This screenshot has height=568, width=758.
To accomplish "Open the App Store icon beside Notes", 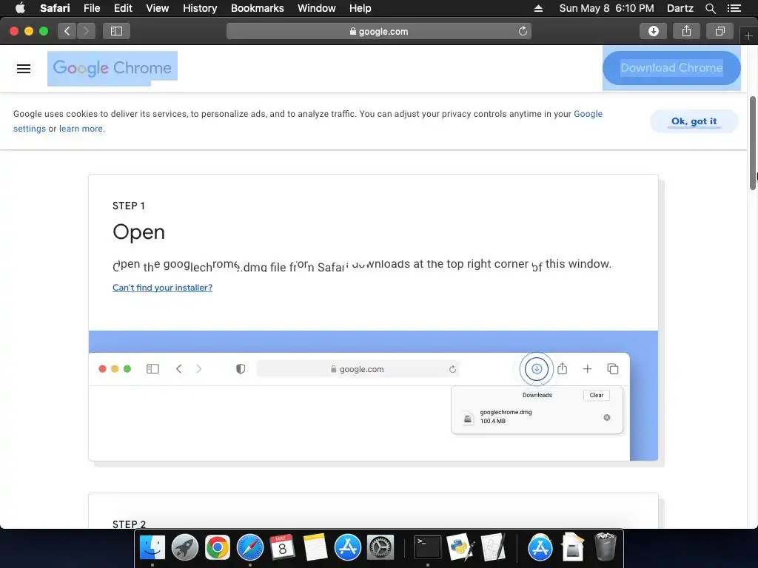I will (x=348, y=548).
